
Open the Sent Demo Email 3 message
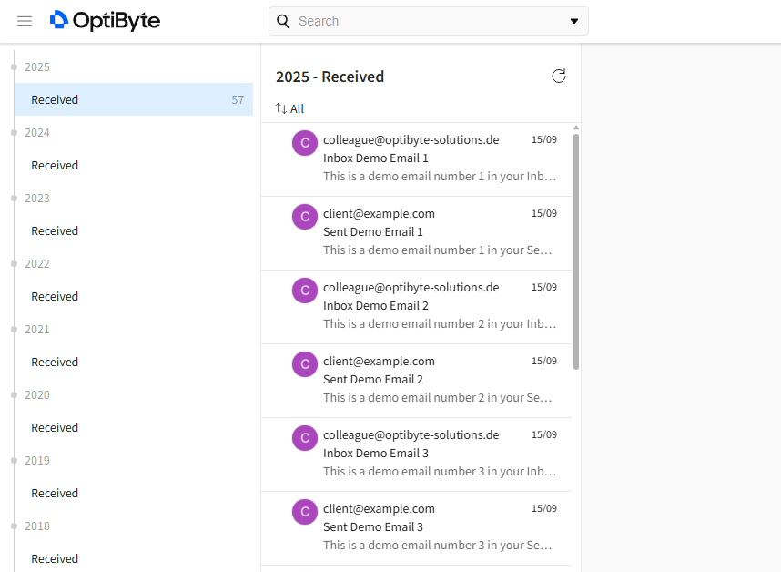coord(416,528)
